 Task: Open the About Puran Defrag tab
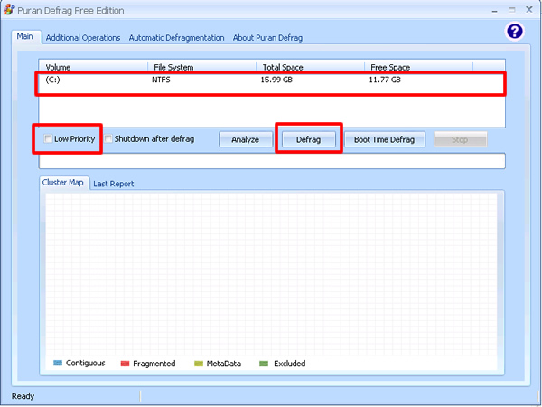click(x=267, y=38)
